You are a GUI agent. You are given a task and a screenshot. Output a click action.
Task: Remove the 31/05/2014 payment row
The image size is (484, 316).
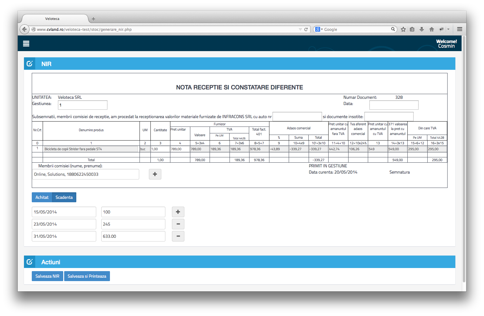click(178, 236)
